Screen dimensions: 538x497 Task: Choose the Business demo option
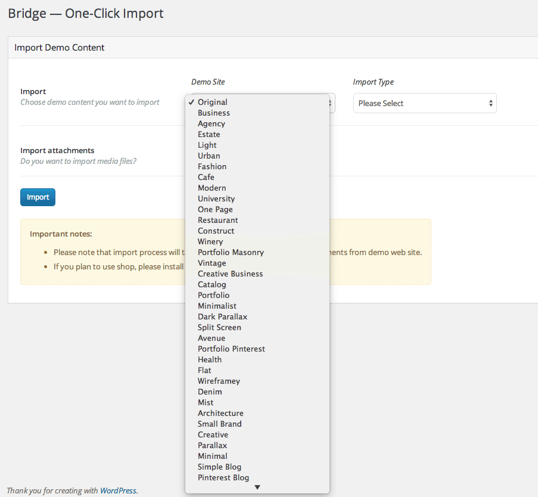(x=257, y=113)
